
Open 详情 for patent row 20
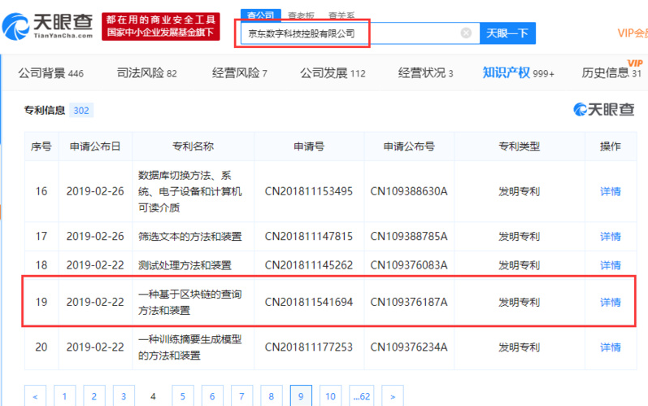coord(611,347)
